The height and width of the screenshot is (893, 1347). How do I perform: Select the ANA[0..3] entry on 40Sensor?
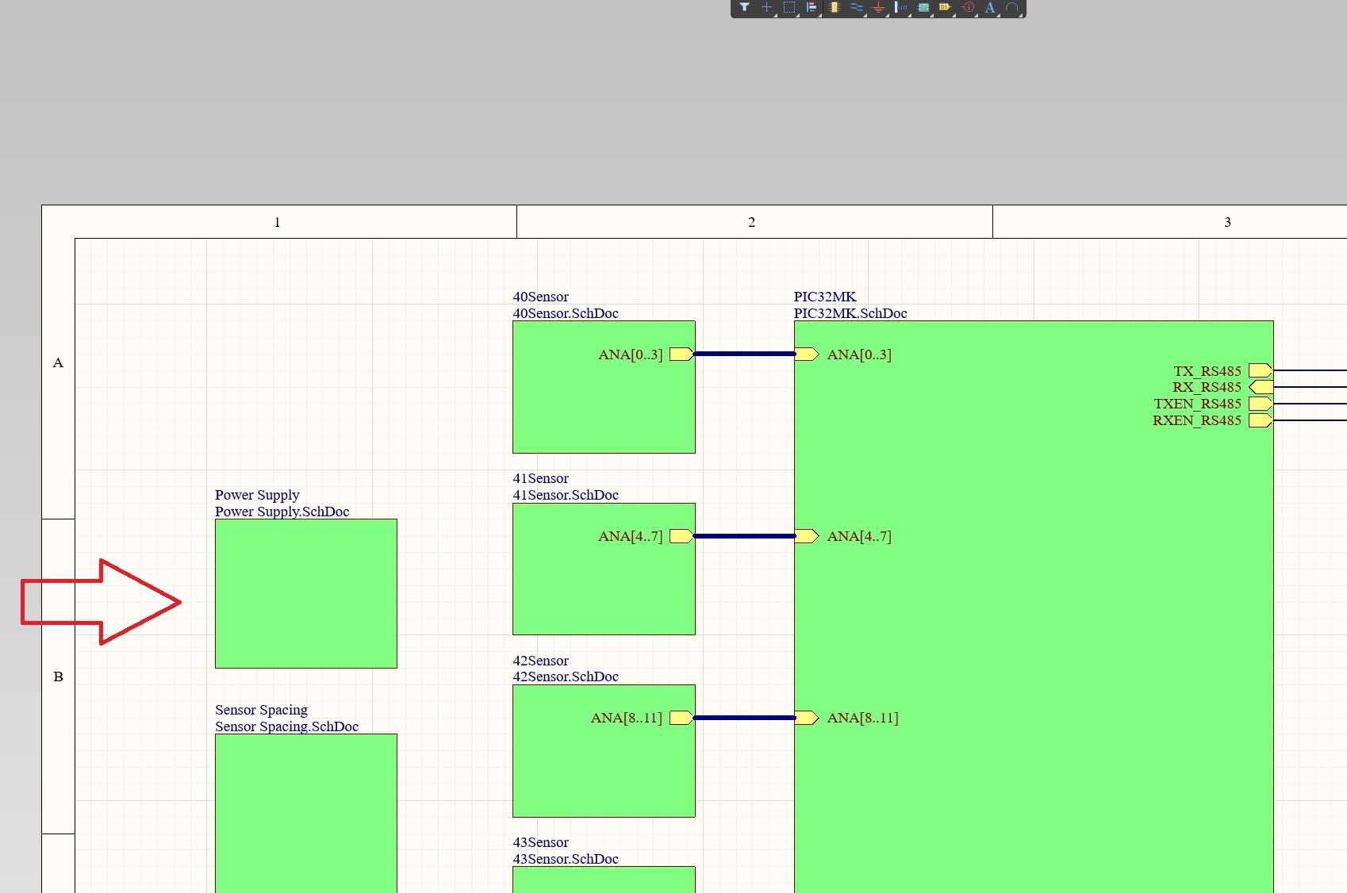coord(681,355)
